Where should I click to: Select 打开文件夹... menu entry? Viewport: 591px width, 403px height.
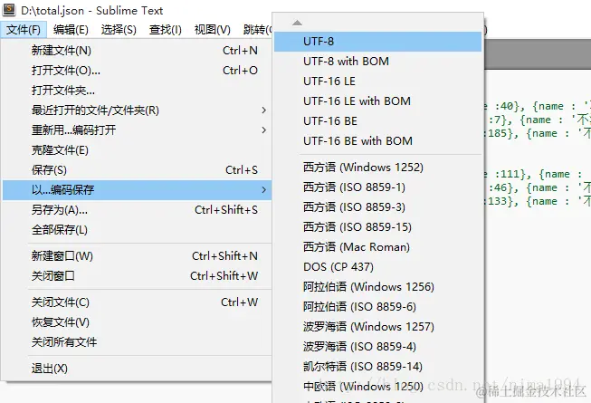point(137,90)
